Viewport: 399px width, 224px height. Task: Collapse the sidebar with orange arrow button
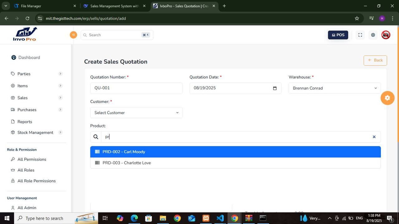[x=73, y=35]
